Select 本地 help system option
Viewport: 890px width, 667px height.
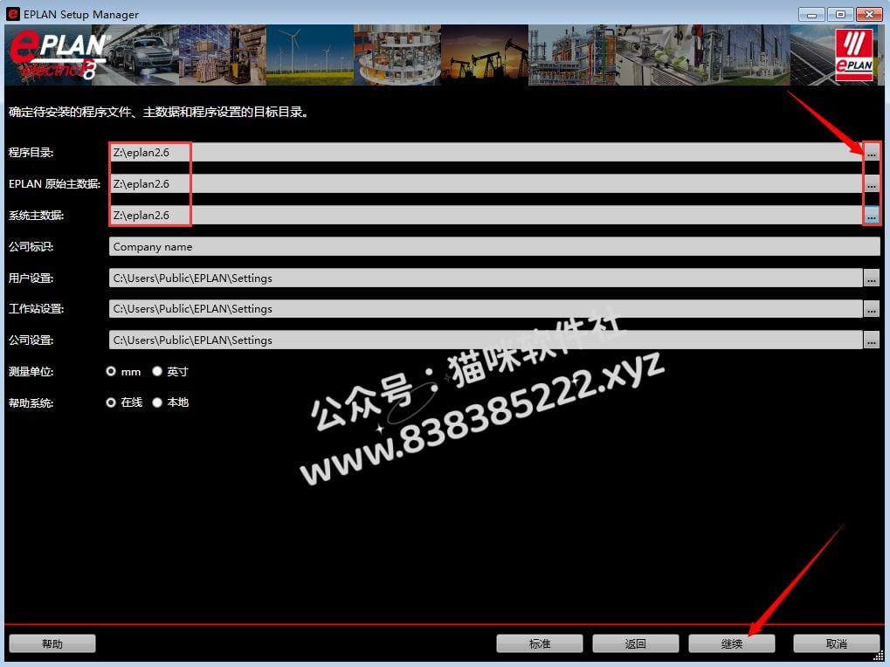pyautogui.click(x=157, y=402)
